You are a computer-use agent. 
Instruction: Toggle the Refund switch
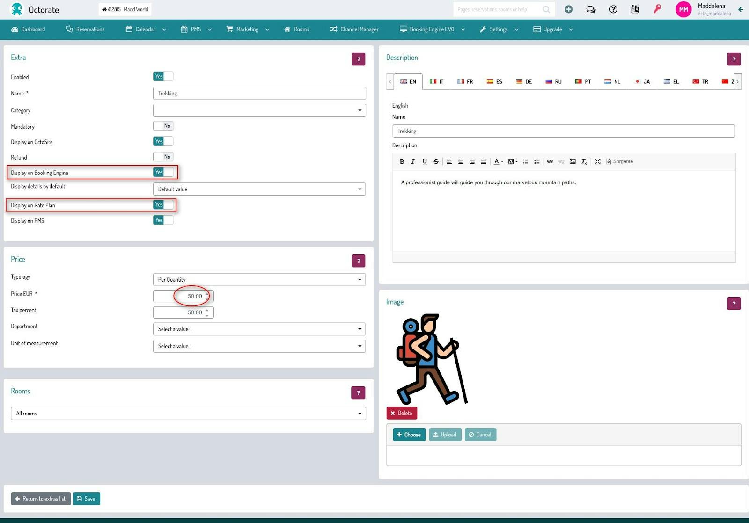click(x=163, y=157)
